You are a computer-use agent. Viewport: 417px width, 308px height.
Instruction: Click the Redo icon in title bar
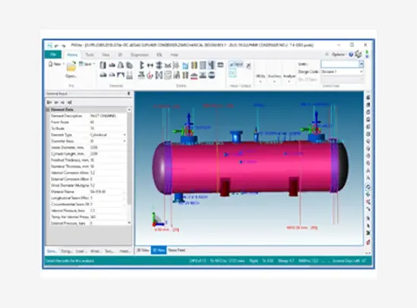pyautogui.click(x=63, y=45)
